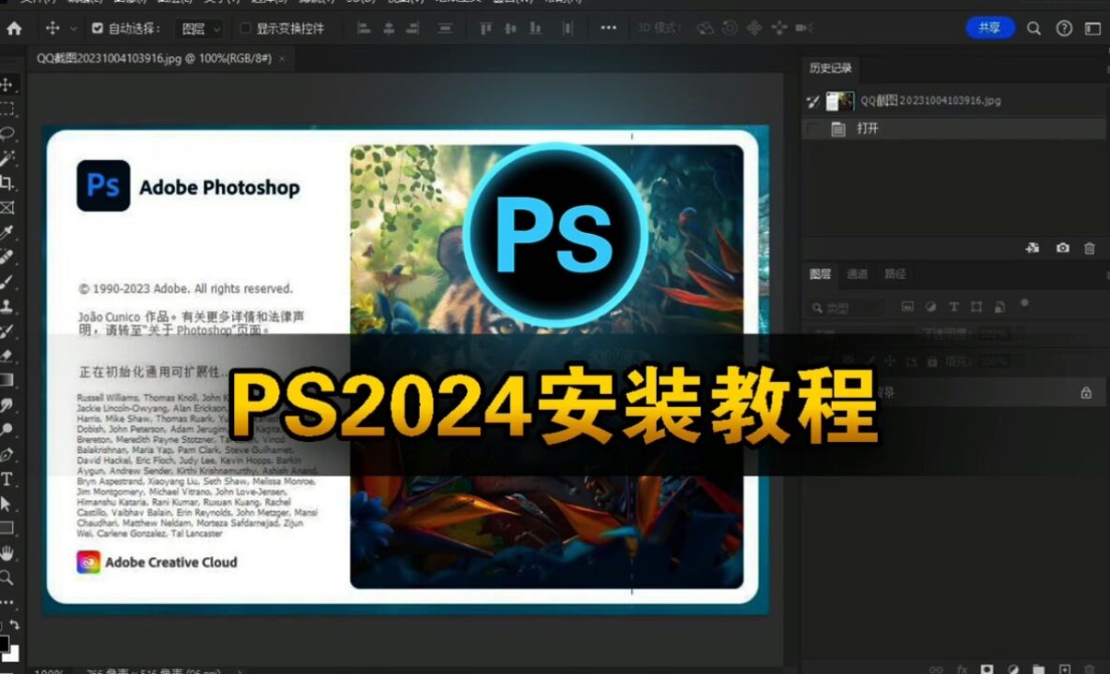Click the Home icon in the options bar
This screenshot has width=1110, height=674.
pos(13,28)
